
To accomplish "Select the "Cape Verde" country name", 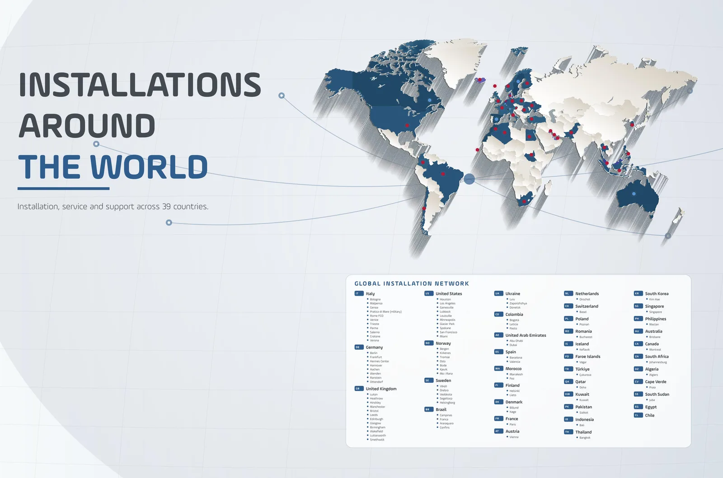I will point(655,381).
